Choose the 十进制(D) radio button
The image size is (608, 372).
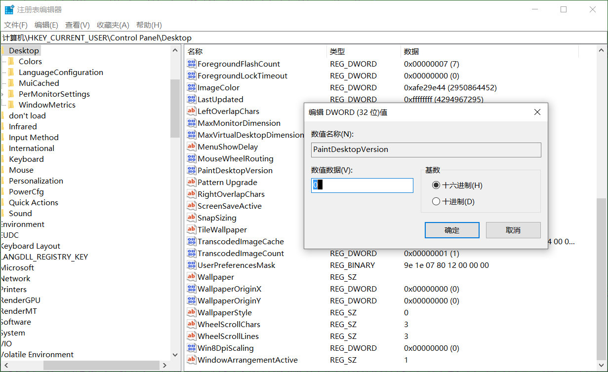click(437, 201)
